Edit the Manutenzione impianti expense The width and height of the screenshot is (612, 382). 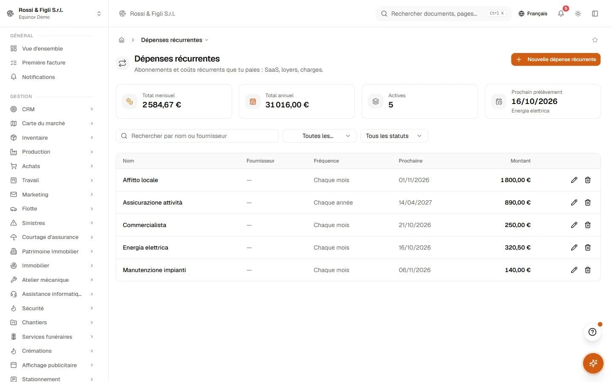click(574, 270)
